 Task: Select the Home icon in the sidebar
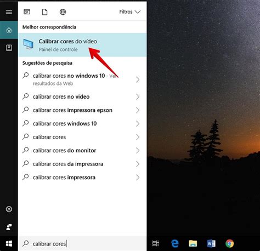(x=9, y=30)
